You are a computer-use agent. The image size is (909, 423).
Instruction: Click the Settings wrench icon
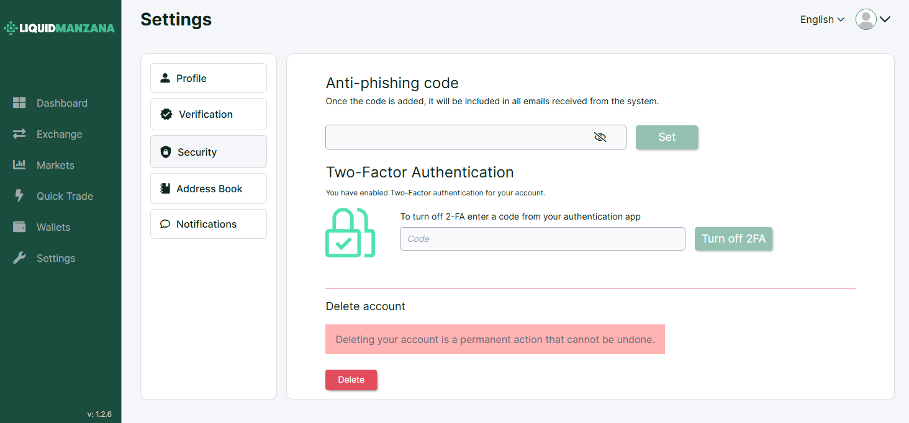[19, 258]
